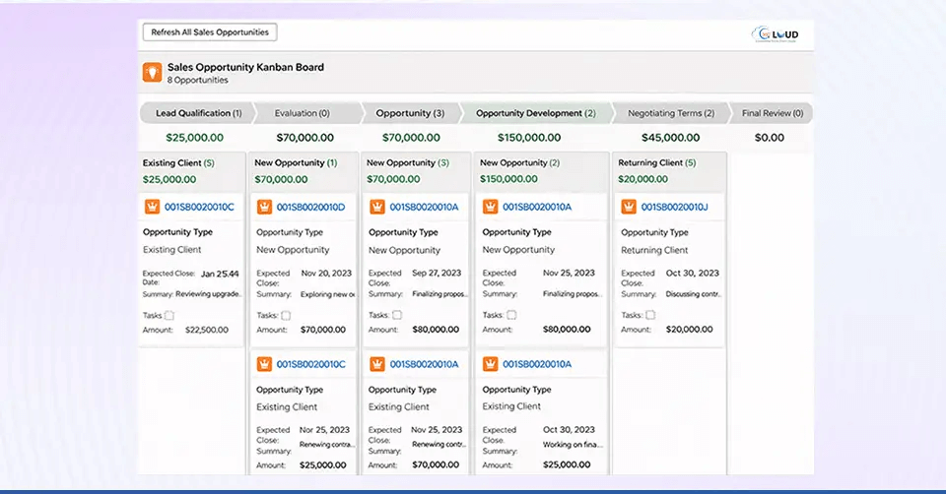
Task: Open opportunity link 001SB0020010D
Action: 310,208
